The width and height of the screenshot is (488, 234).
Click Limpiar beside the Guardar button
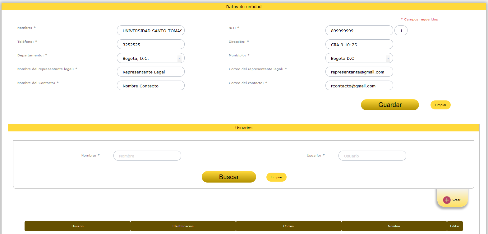coord(440,105)
